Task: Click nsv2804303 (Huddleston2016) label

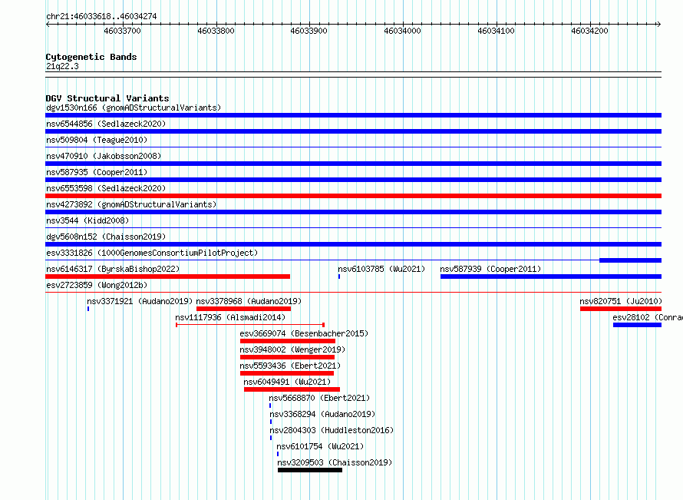Action: tap(332, 430)
